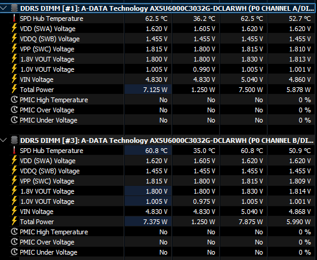Click lightning icon of DIMM #1 1.8V VOUT Voltage

(x=14, y=59)
